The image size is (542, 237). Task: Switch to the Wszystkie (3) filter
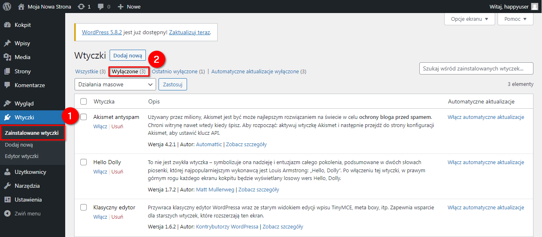tap(90, 72)
